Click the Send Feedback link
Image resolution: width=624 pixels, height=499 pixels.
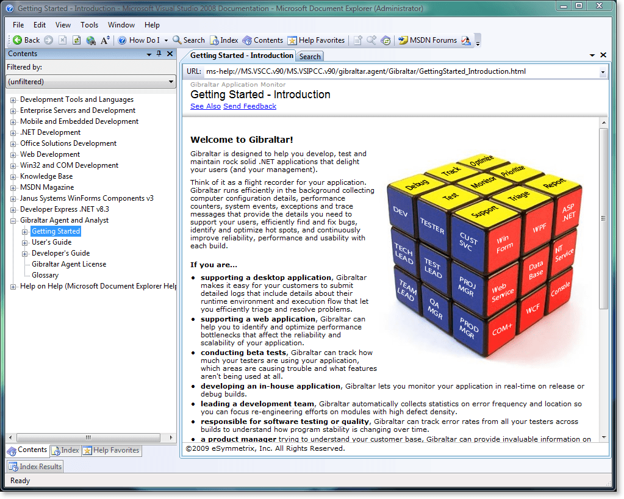(x=249, y=106)
